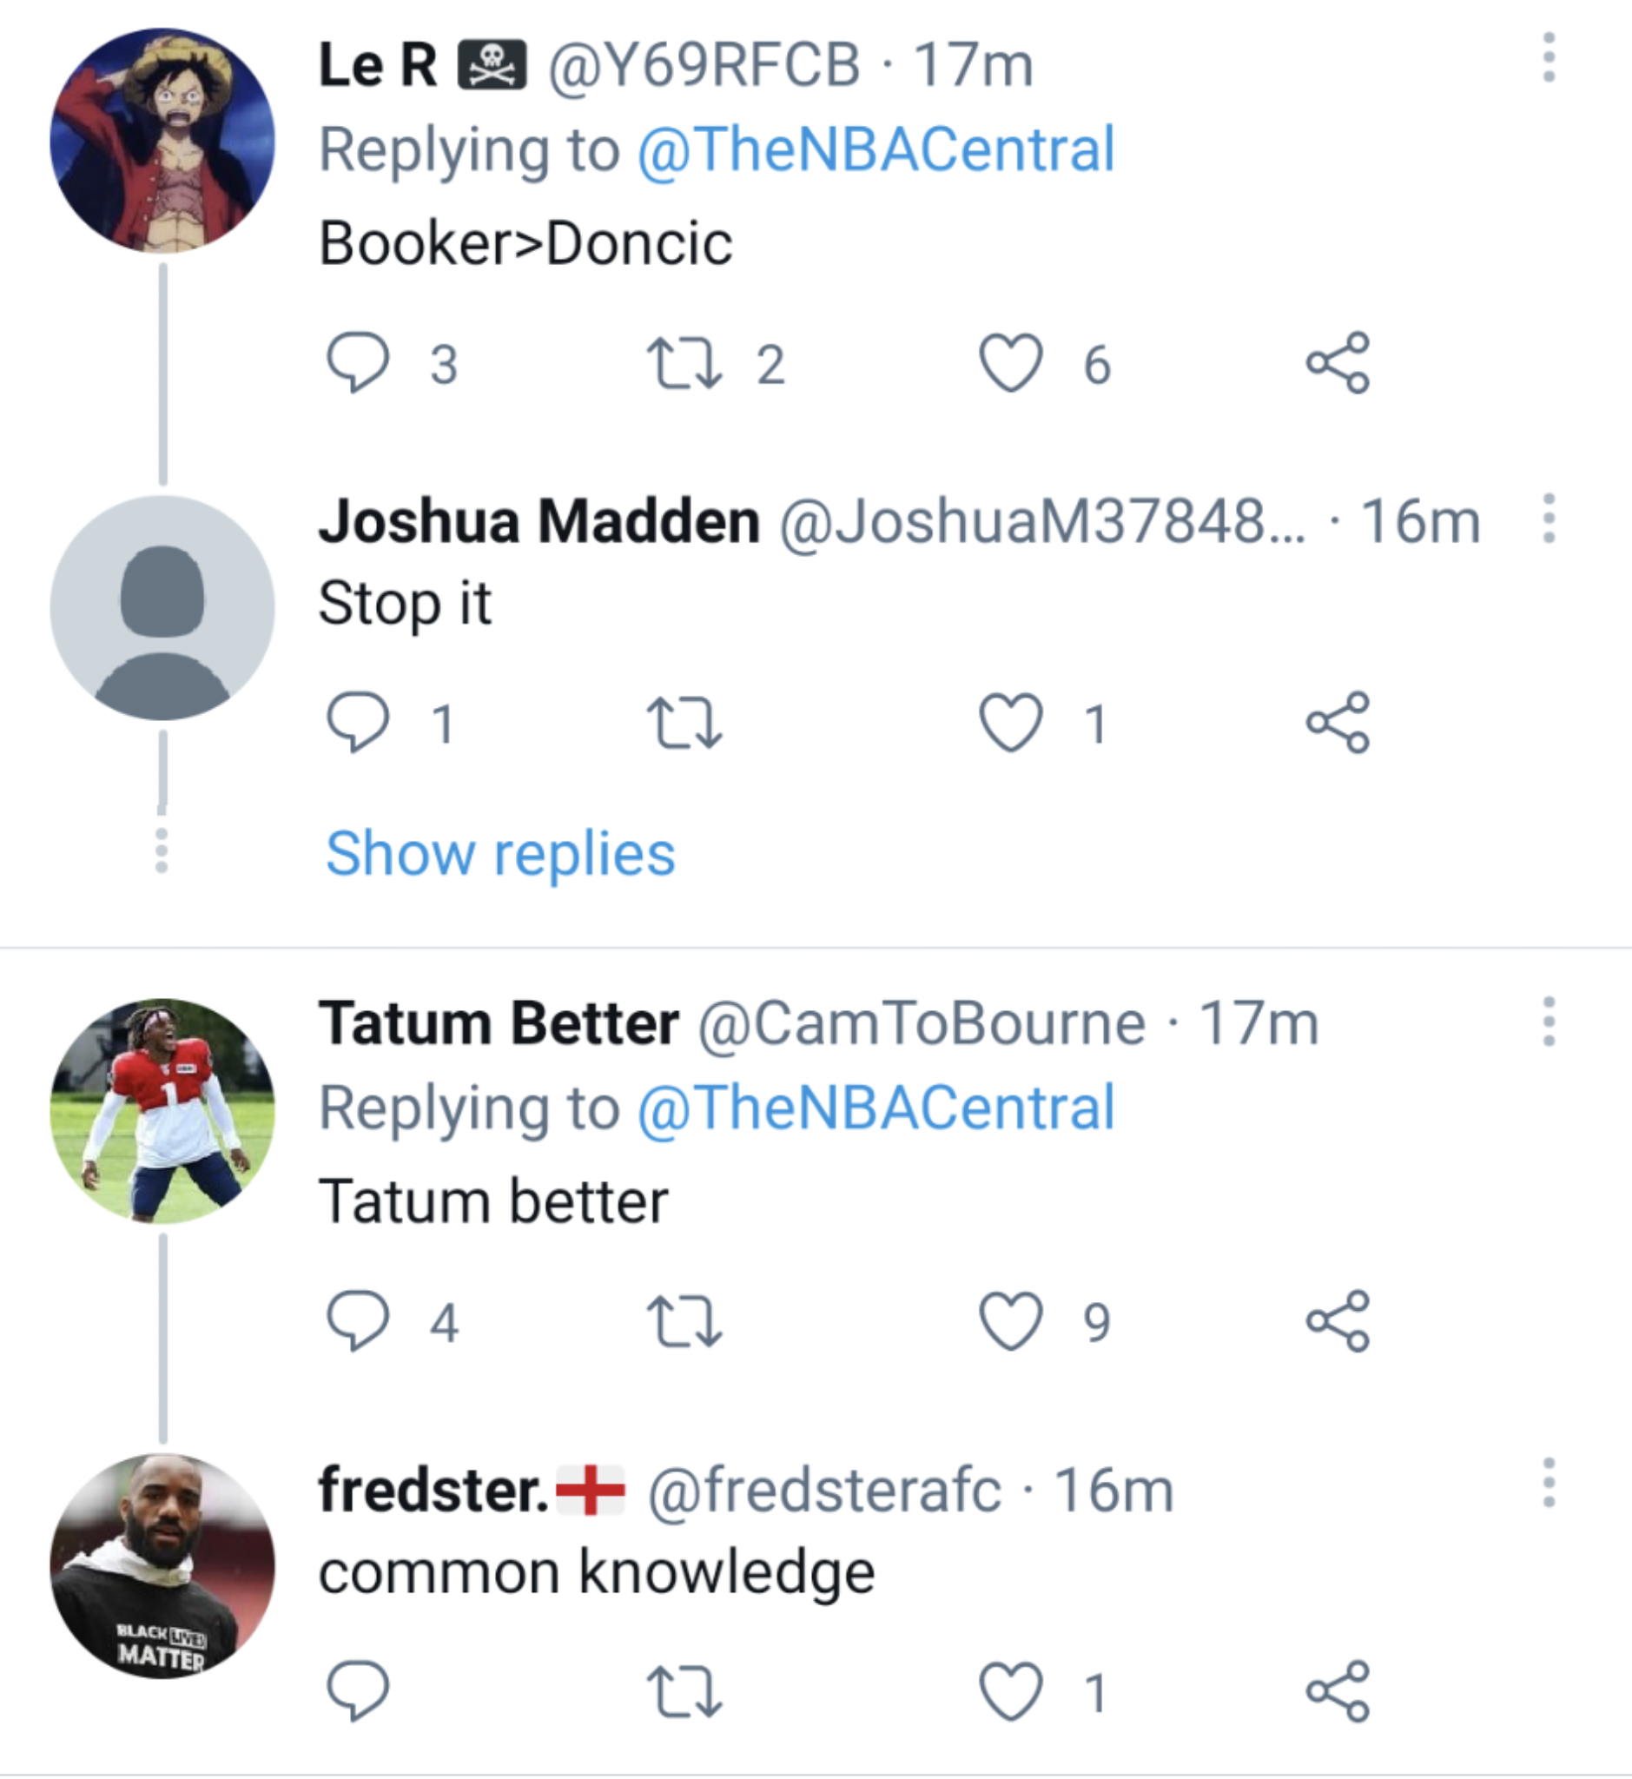
Task: Retweet Le R's Booker>Doncic tweet
Action: click(684, 363)
